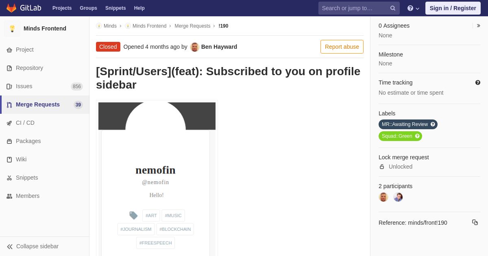Click the search magnifier icon
The image size is (488, 256).
pyautogui.click(x=392, y=8)
